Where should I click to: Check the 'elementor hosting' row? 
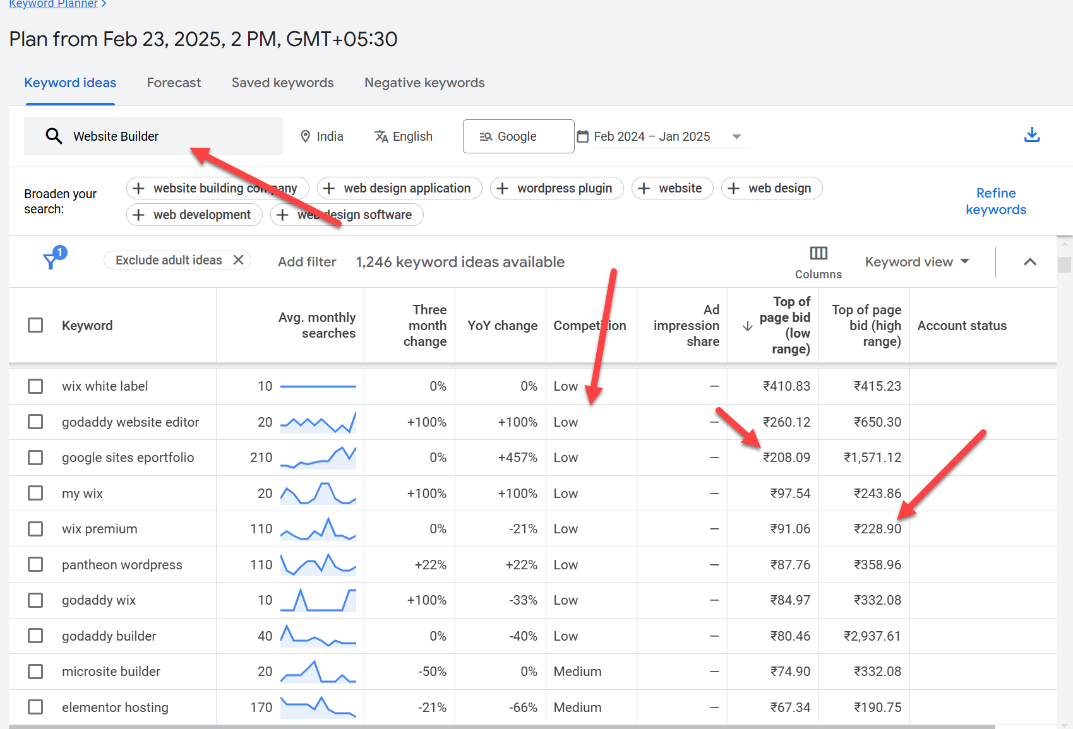point(35,707)
